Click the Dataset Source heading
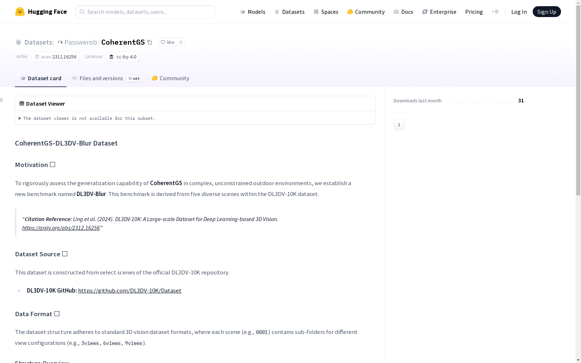The width and height of the screenshot is (581, 363). [41, 254]
